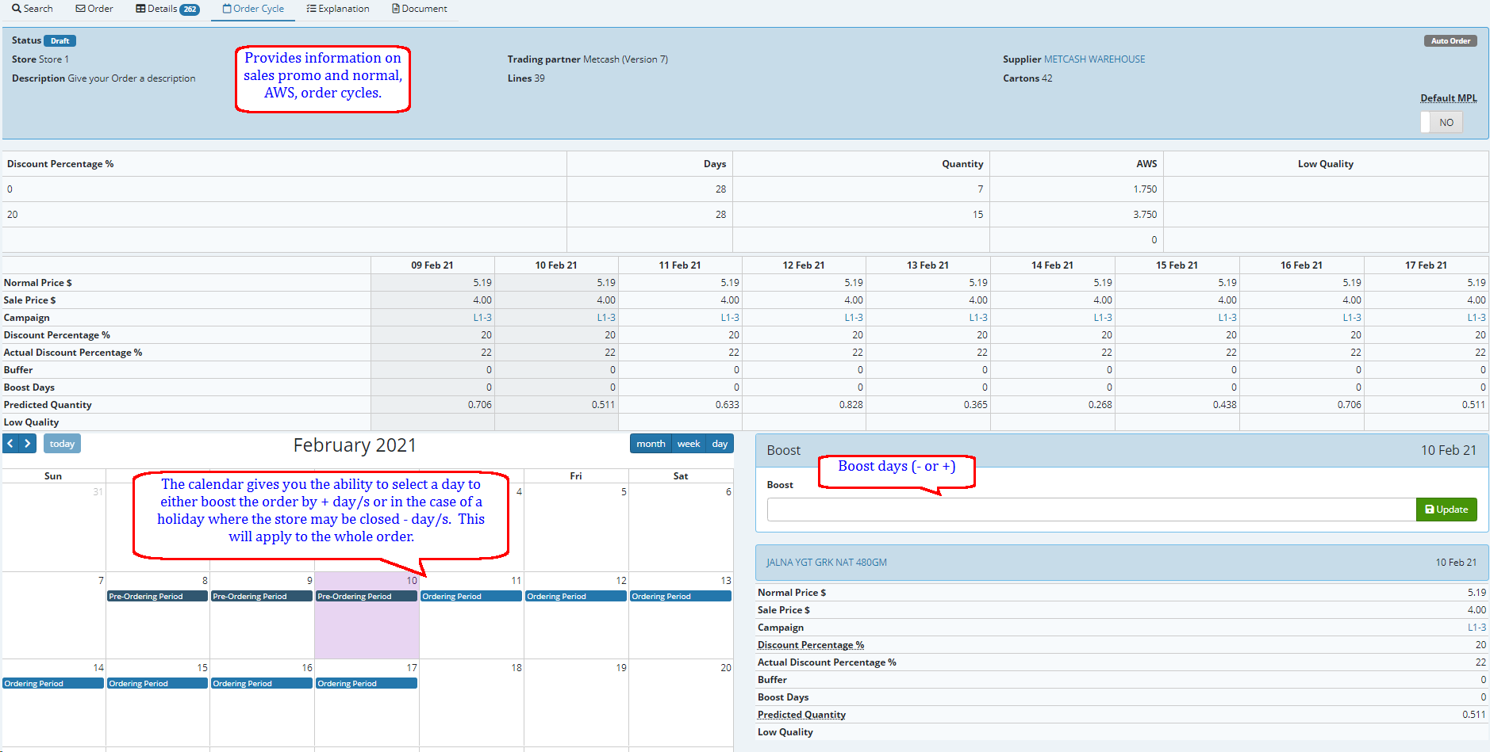This screenshot has width=1490, height=752.
Task: Click the AWS value 3.750
Action: tap(1145, 215)
